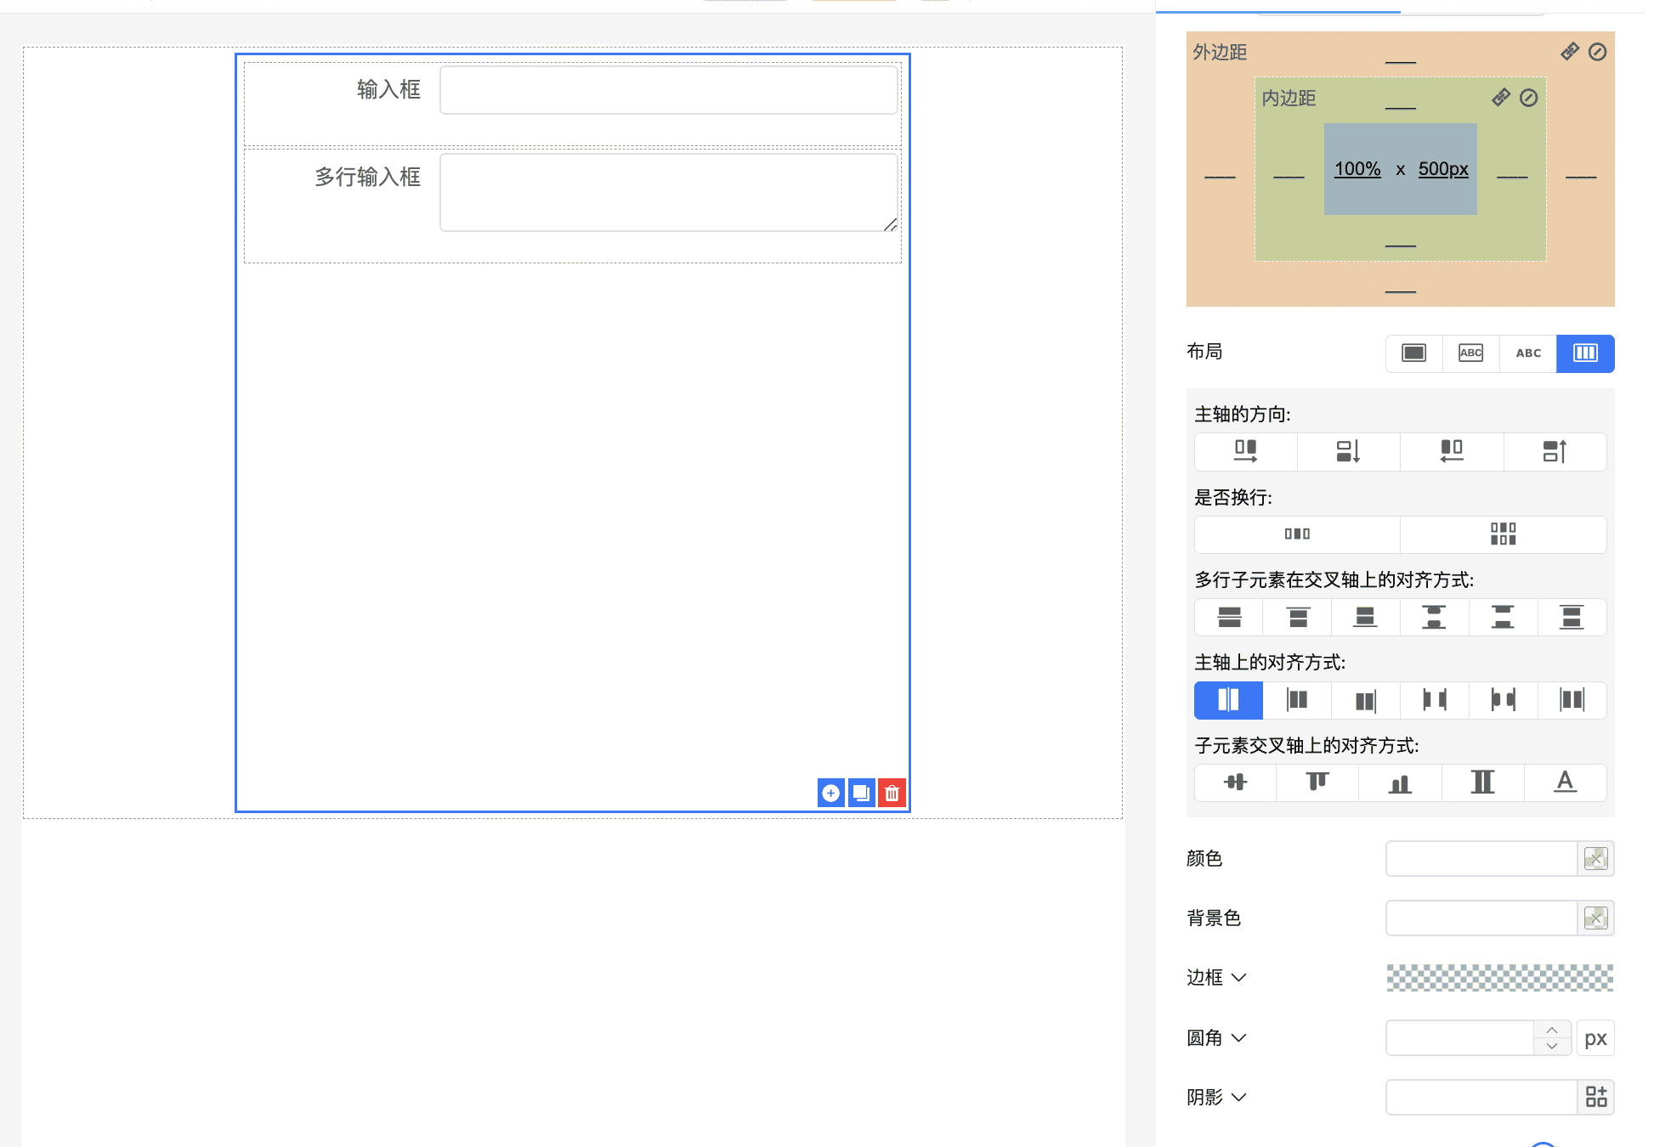Expand the 边框 settings chevron
Image resolution: width=1671 pixels, height=1147 pixels.
coord(1238,977)
